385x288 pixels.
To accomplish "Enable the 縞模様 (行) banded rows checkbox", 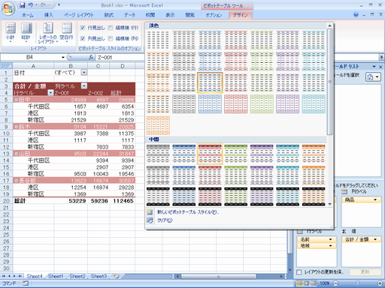I will pos(111,28).
